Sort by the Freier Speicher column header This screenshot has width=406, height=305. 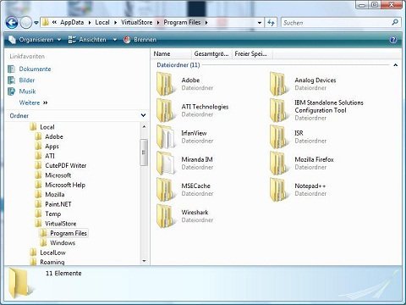click(252, 53)
